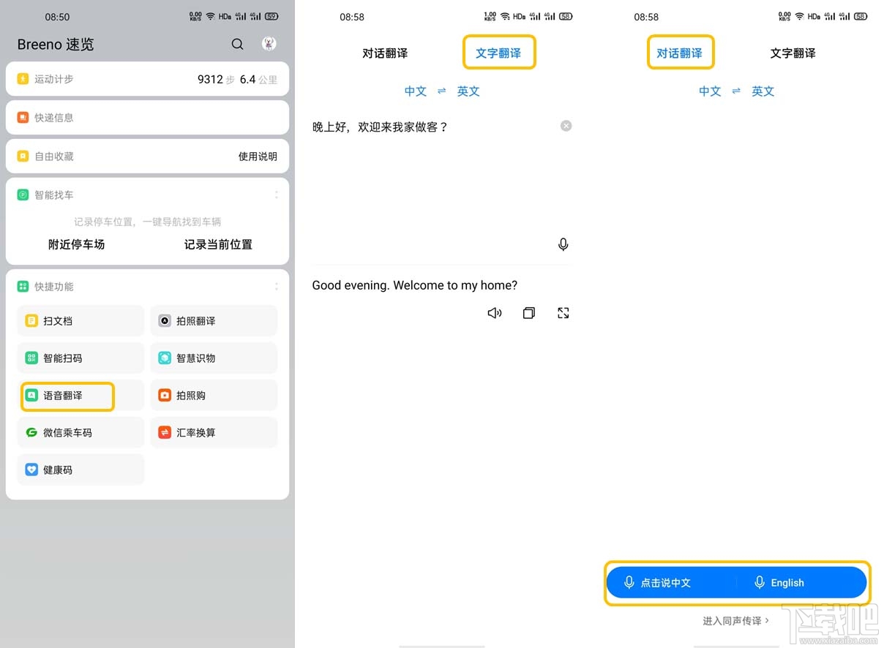Clear the Chinese input text
This screenshot has height=648, width=884.
point(566,125)
